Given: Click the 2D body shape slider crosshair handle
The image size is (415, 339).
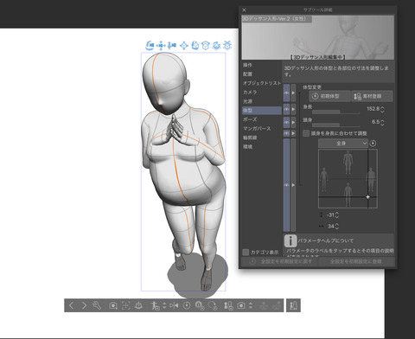Looking at the screenshot, I should pyautogui.click(x=368, y=197).
